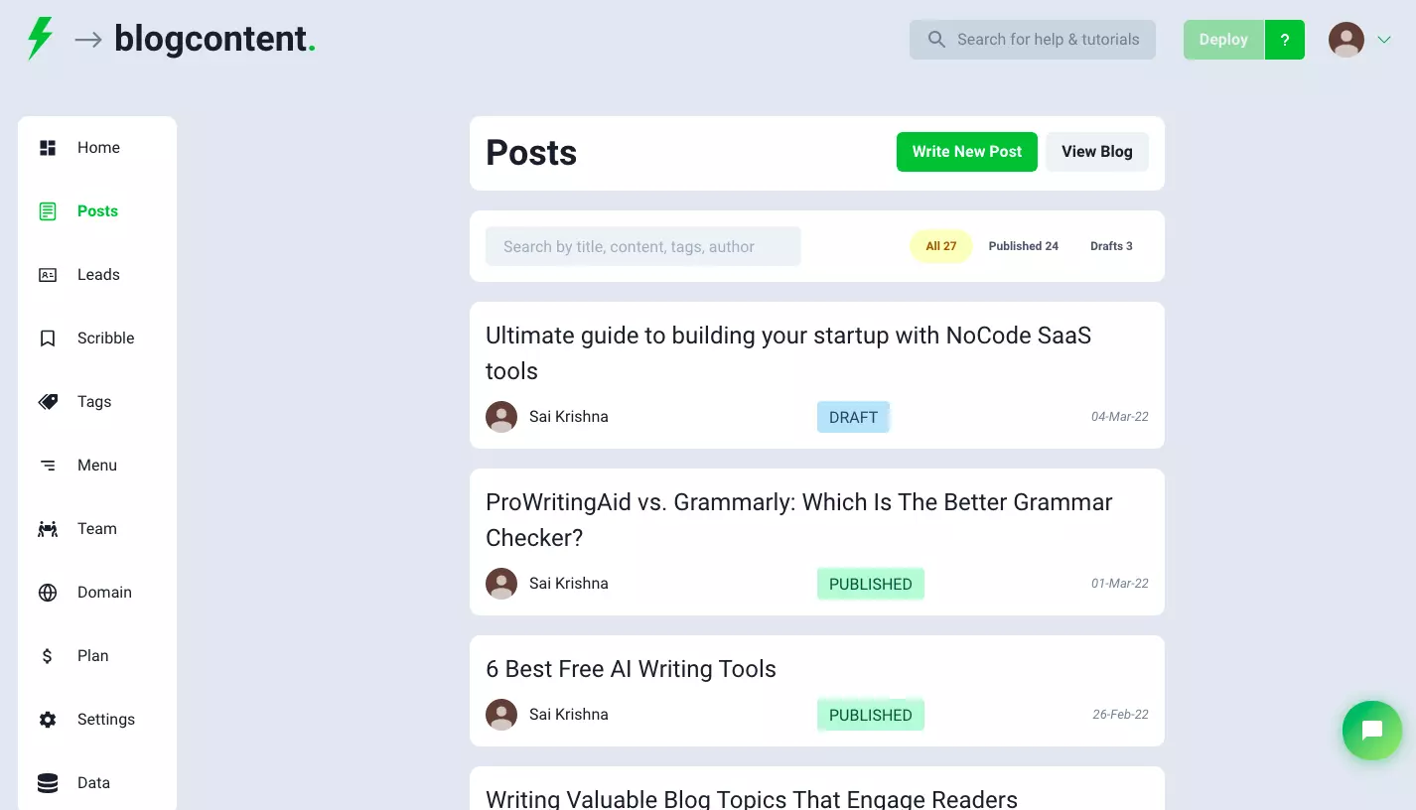This screenshot has width=1416, height=810.
Task: Switch to the Published 24 filter
Action: pos(1023,245)
